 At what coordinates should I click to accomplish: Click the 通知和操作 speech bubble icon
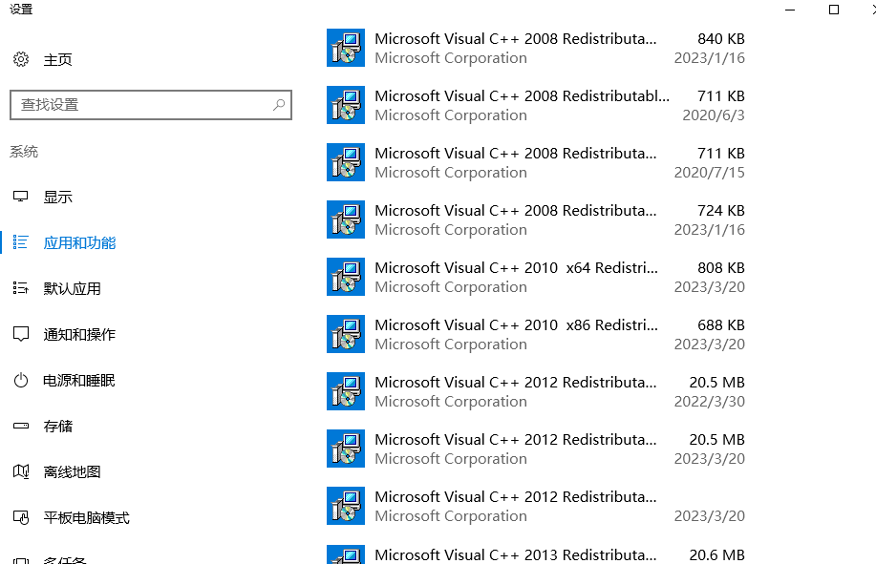(21, 334)
